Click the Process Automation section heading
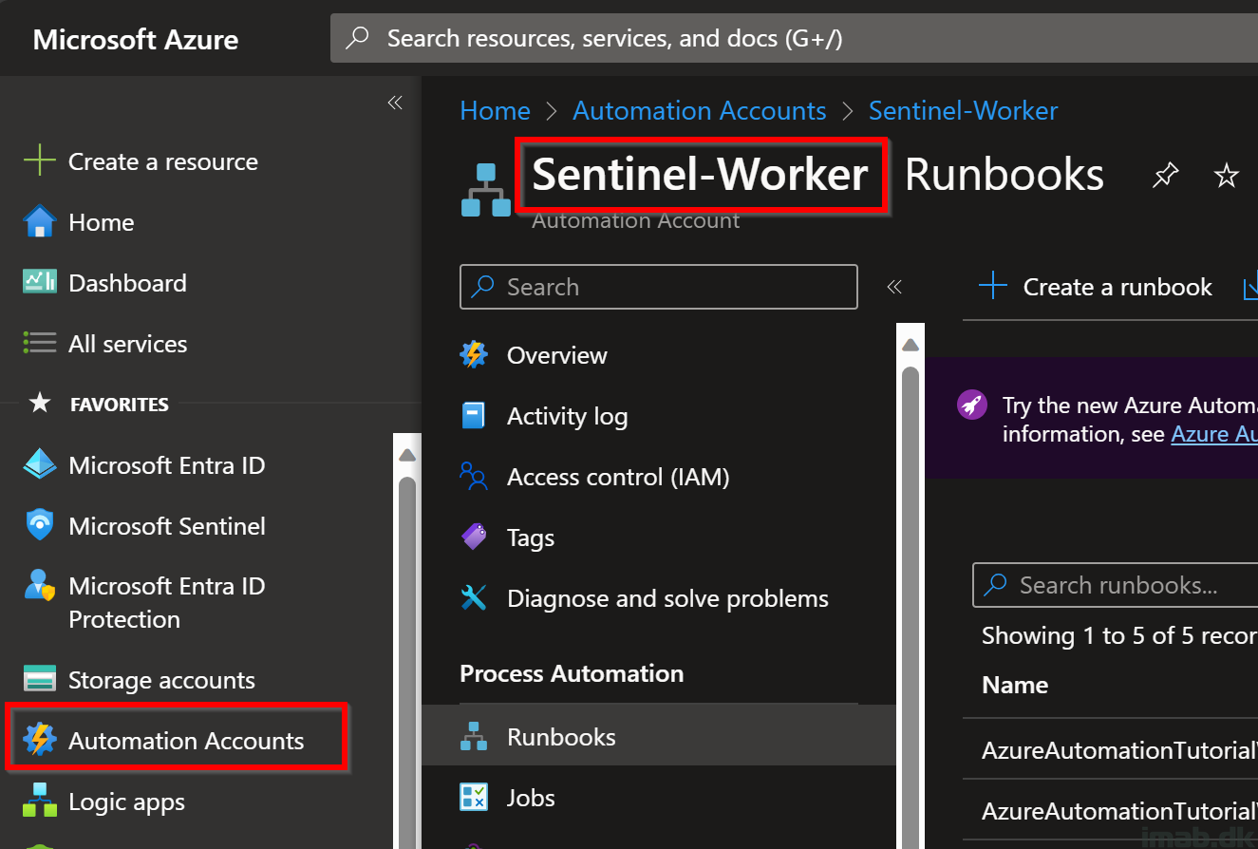This screenshot has height=849, width=1258. coord(572,673)
